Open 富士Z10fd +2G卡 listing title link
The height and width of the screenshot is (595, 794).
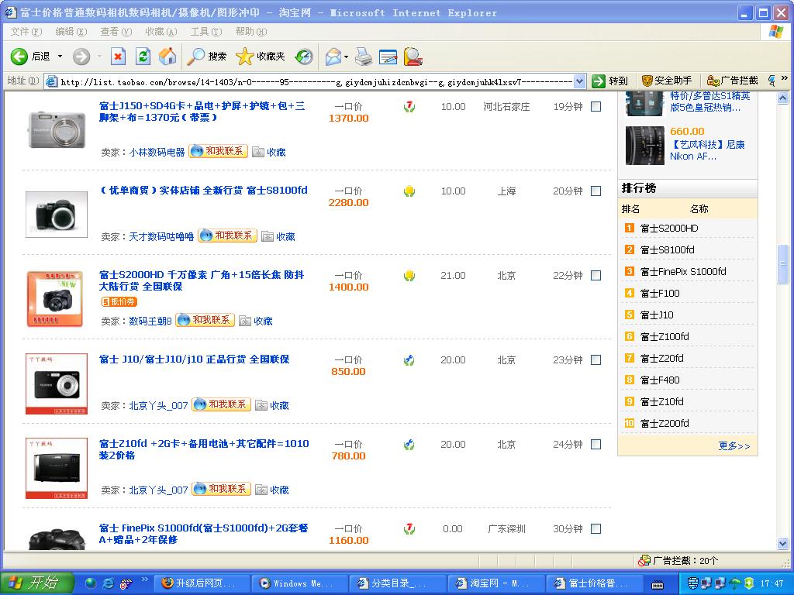[203, 449]
